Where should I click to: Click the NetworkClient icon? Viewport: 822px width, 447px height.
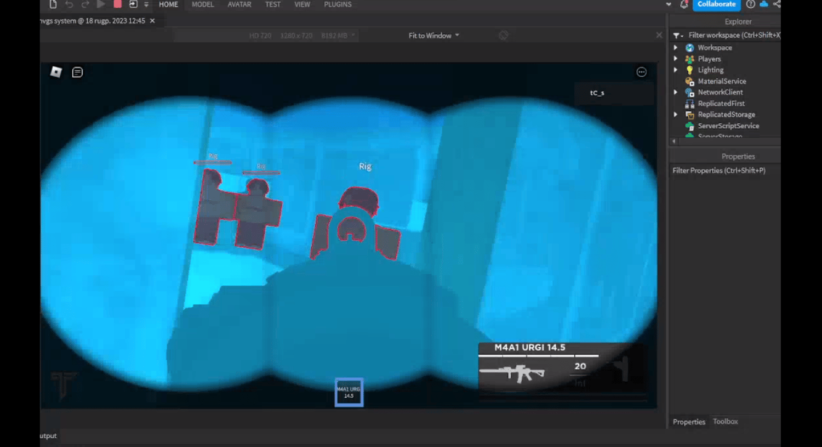[x=690, y=92]
